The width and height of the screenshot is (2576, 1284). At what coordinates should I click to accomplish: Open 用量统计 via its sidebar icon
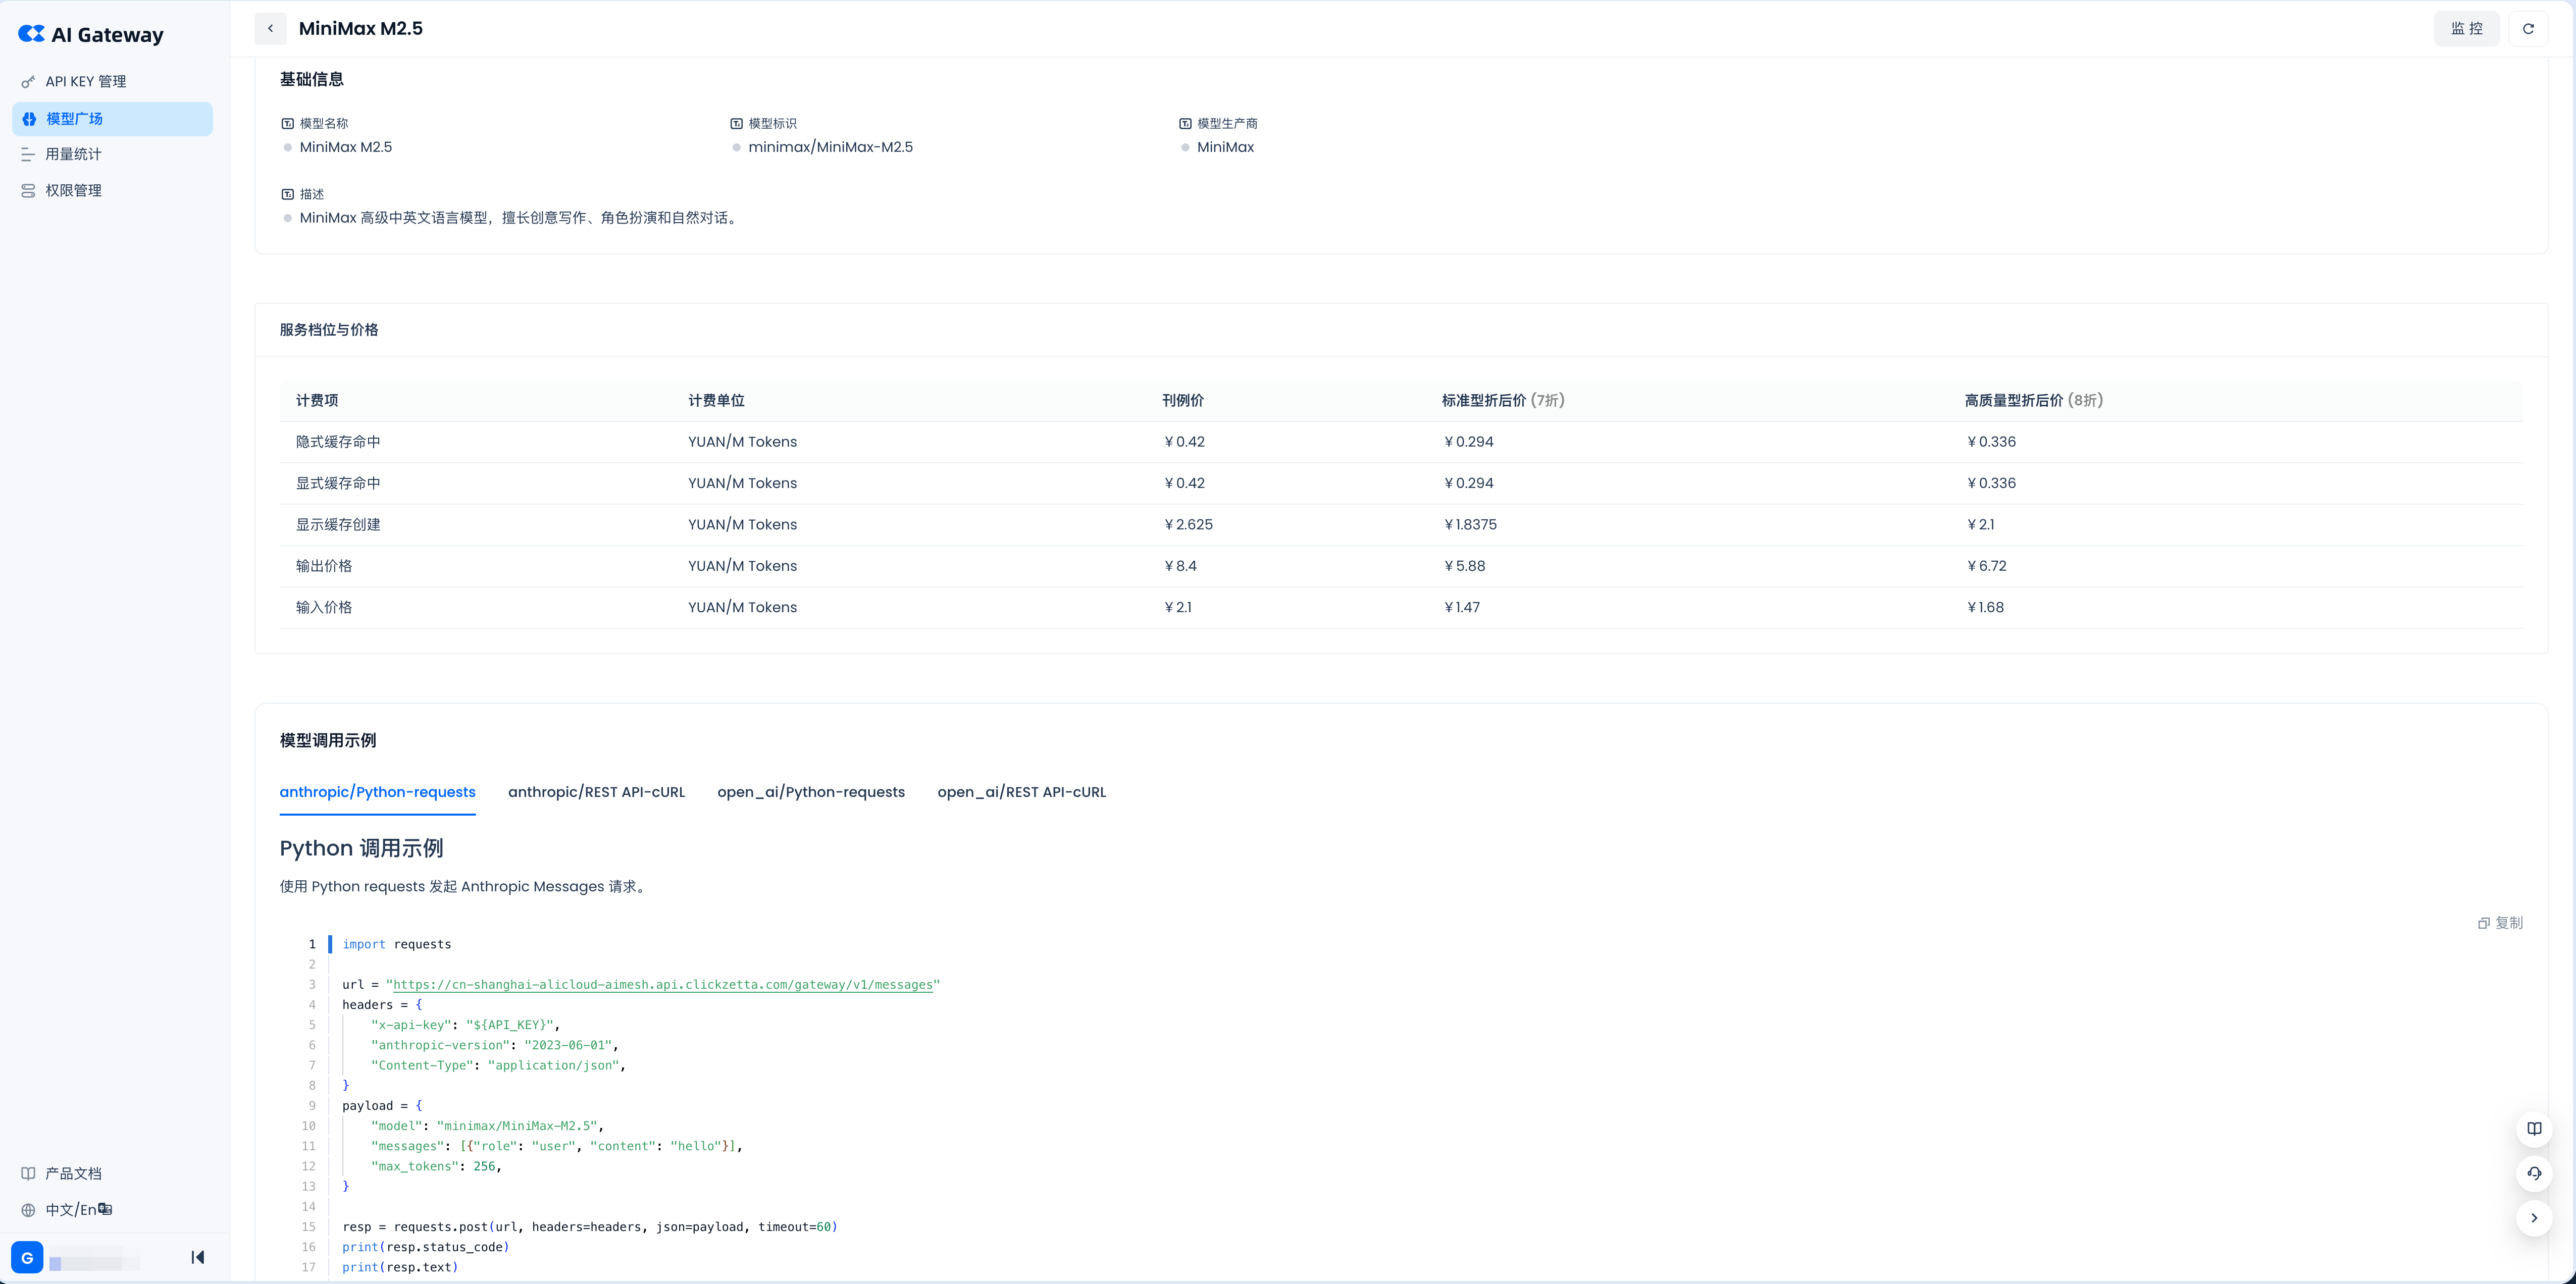coord(28,154)
